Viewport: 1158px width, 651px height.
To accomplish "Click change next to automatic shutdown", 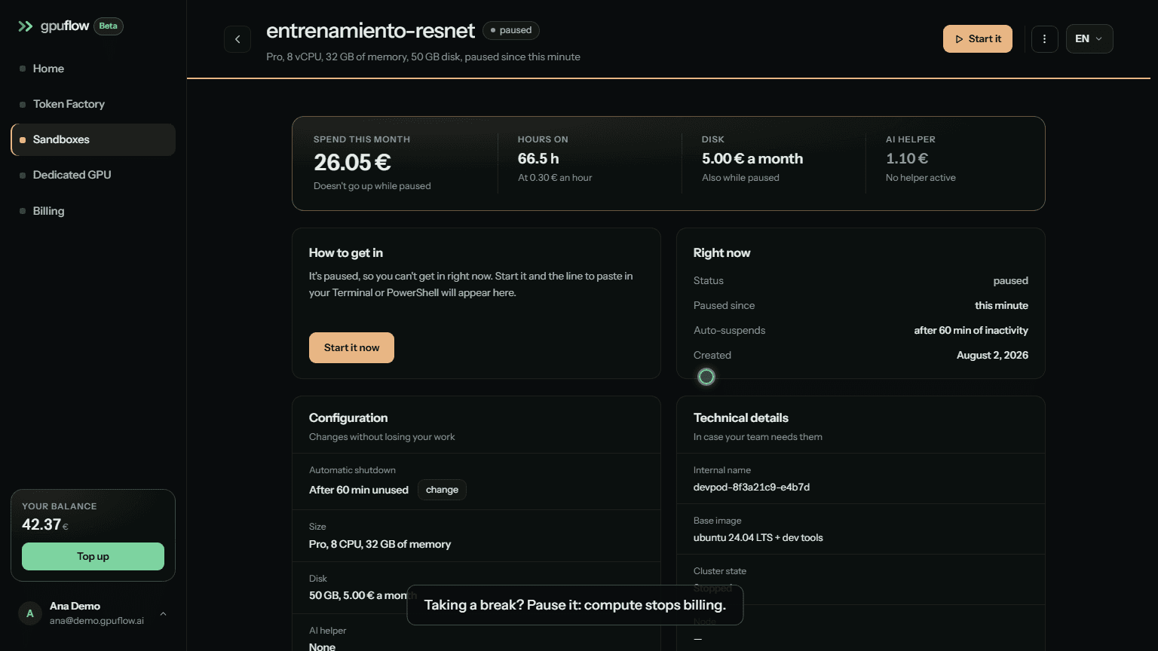I will pyautogui.click(x=442, y=490).
